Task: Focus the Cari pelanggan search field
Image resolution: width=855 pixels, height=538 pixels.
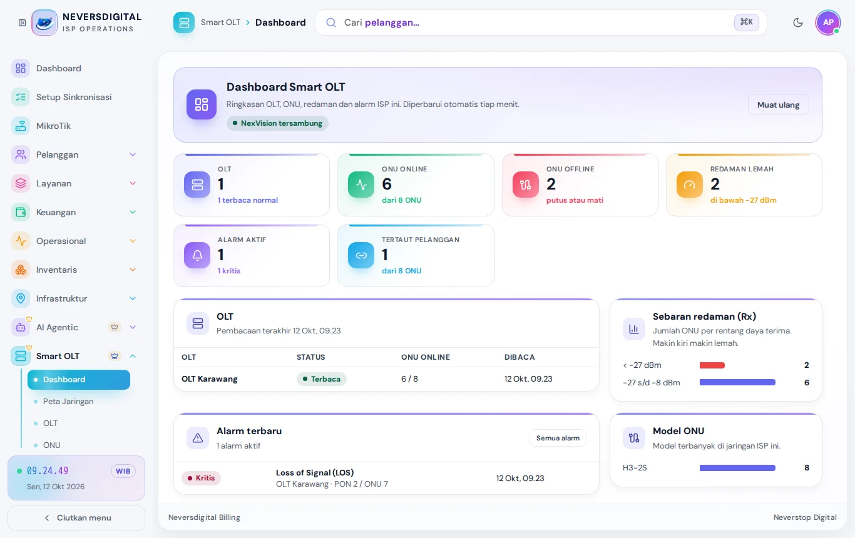Action: coord(541,23)
